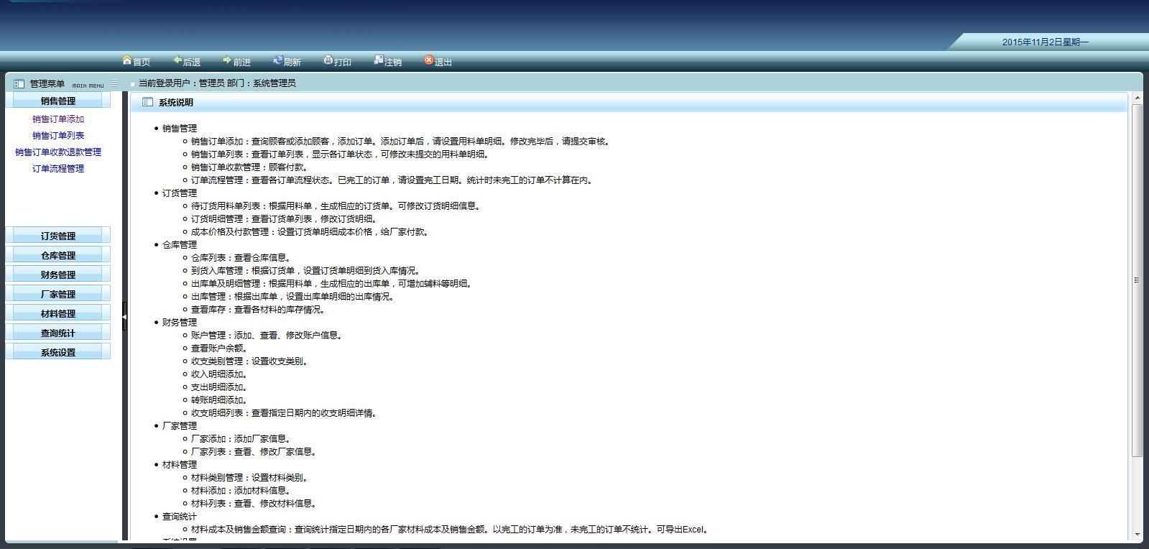Viewport: 1149px width, 549px height.
Task: Click the 系统说明 header icon
Action: click(x=147, y=103)
